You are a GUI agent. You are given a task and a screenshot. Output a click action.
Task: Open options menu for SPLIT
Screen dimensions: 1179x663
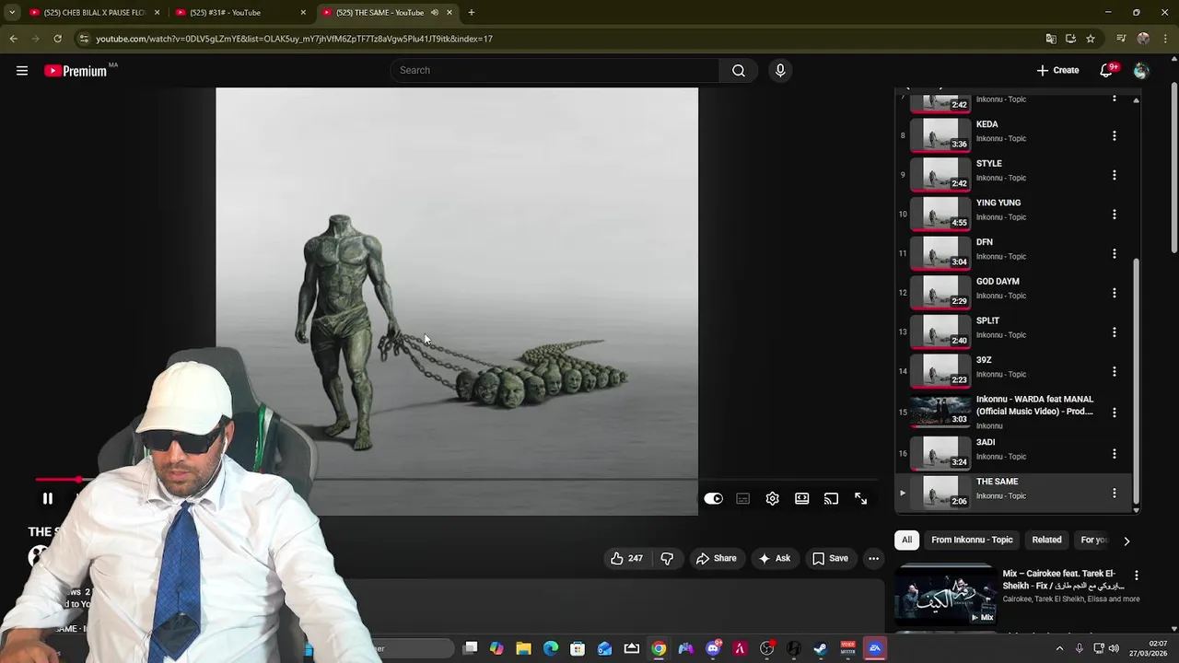pos(1115,332)
